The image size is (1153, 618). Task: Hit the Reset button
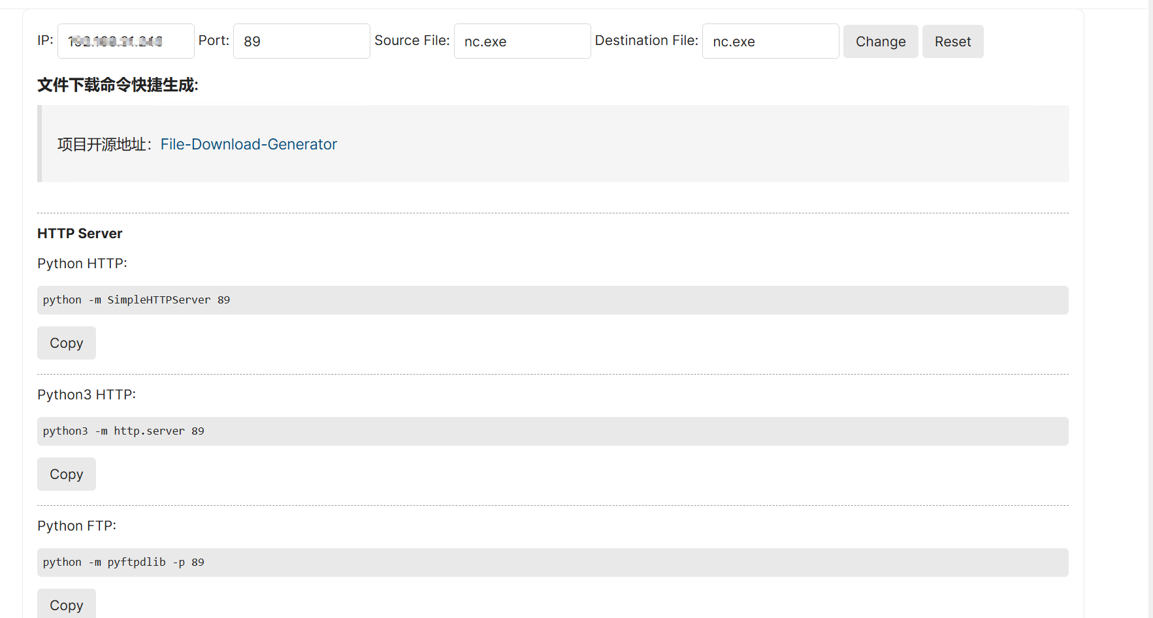click(x=953, y=42)
